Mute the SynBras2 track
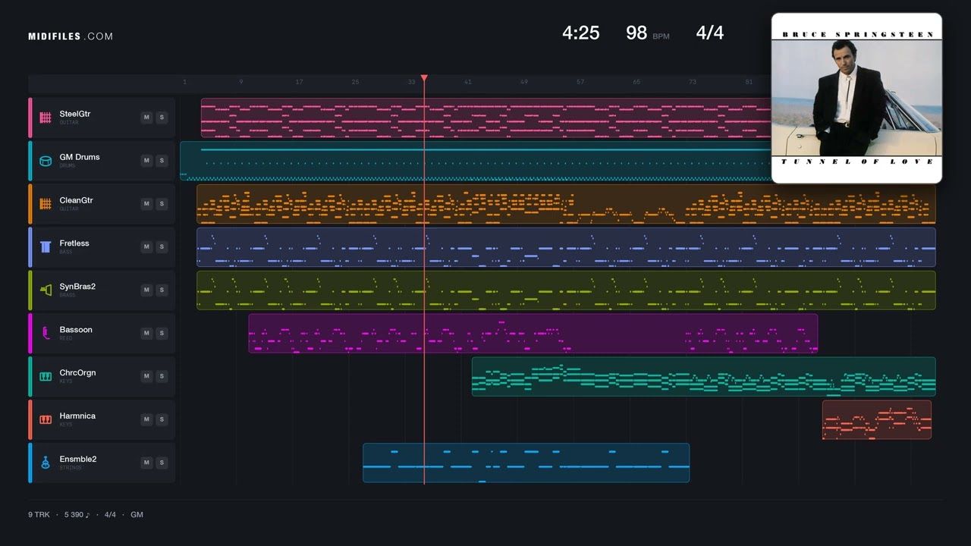Viewport: 971px width, 546px height. [x=146, y=290]
